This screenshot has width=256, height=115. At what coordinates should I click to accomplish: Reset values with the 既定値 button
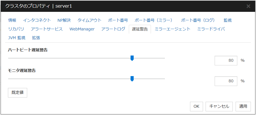tap(18, 92)
